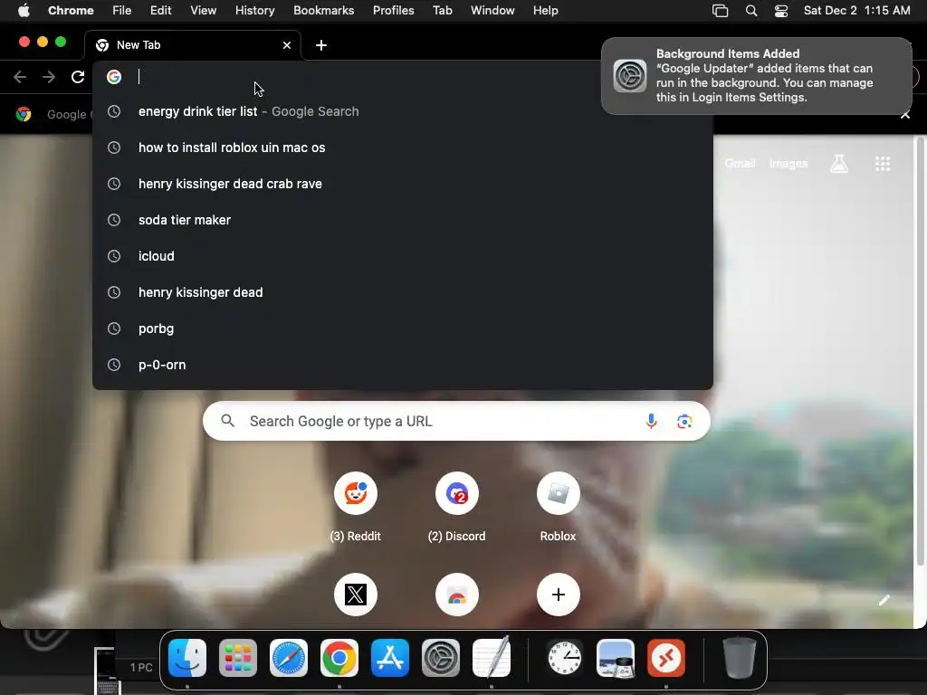Viewport: 927px width, 695px height.
Task: Reload the current page
Action: tap(78, 77)
